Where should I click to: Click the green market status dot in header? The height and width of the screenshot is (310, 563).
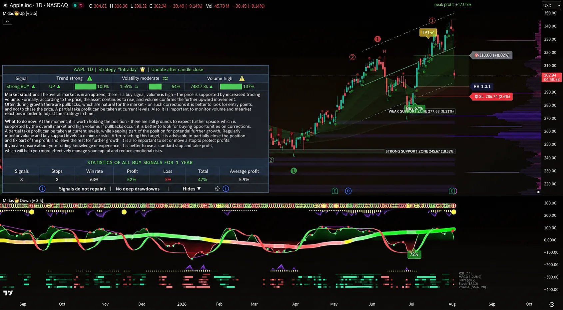(75, 5)
